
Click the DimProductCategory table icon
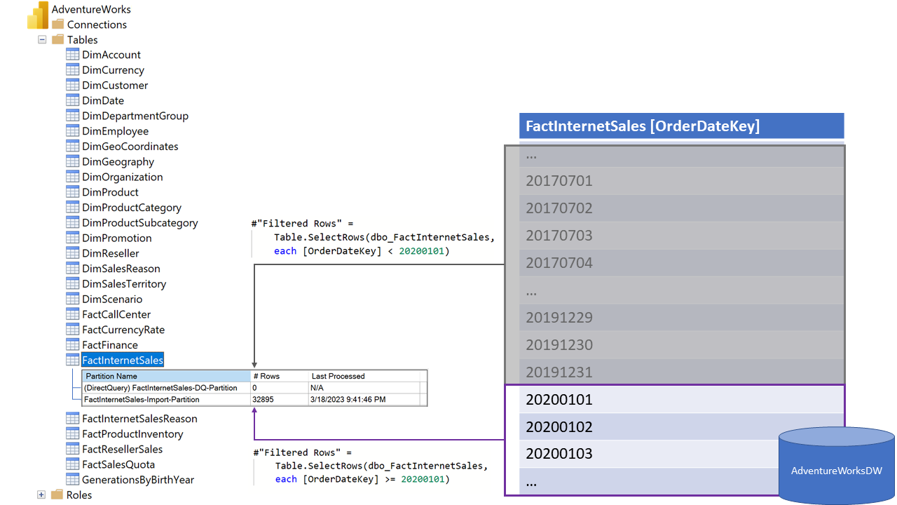pos(72,207)
